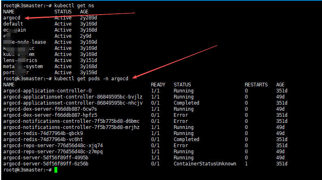This screenshot has width=322, height=180.
Task: Select pod name ending in 'bvjlz'
Action: (x=73, y=97)
